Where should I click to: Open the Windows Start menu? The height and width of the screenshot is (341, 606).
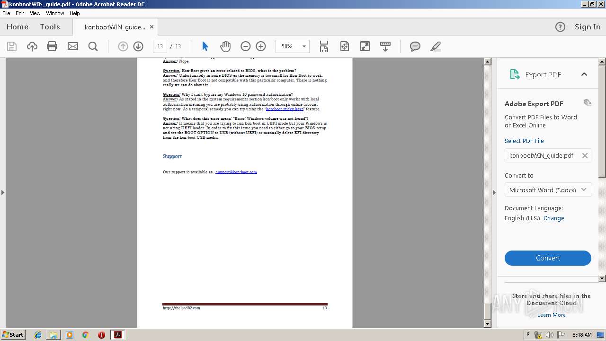tap(13, 335)
